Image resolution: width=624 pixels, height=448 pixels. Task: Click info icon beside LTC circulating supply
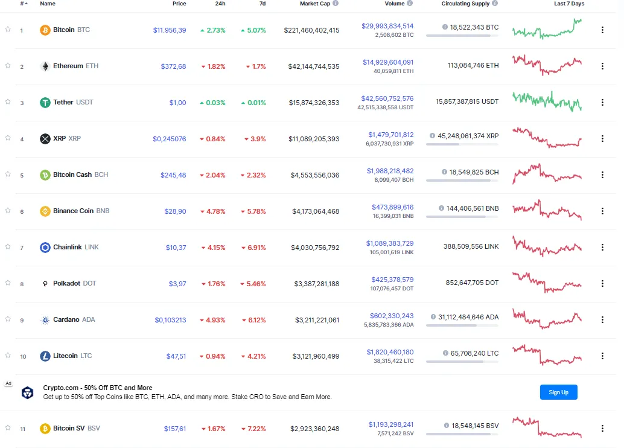pos(446,353)
